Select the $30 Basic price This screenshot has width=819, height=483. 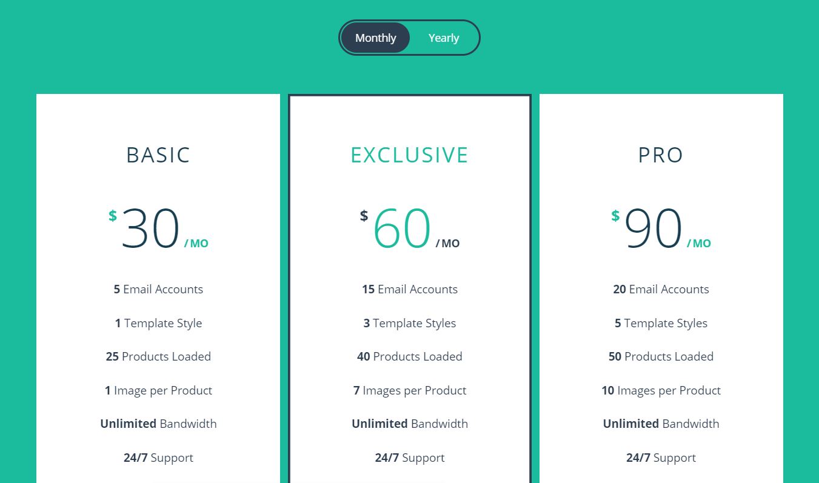pyautogui.click(x=150, y=228)
